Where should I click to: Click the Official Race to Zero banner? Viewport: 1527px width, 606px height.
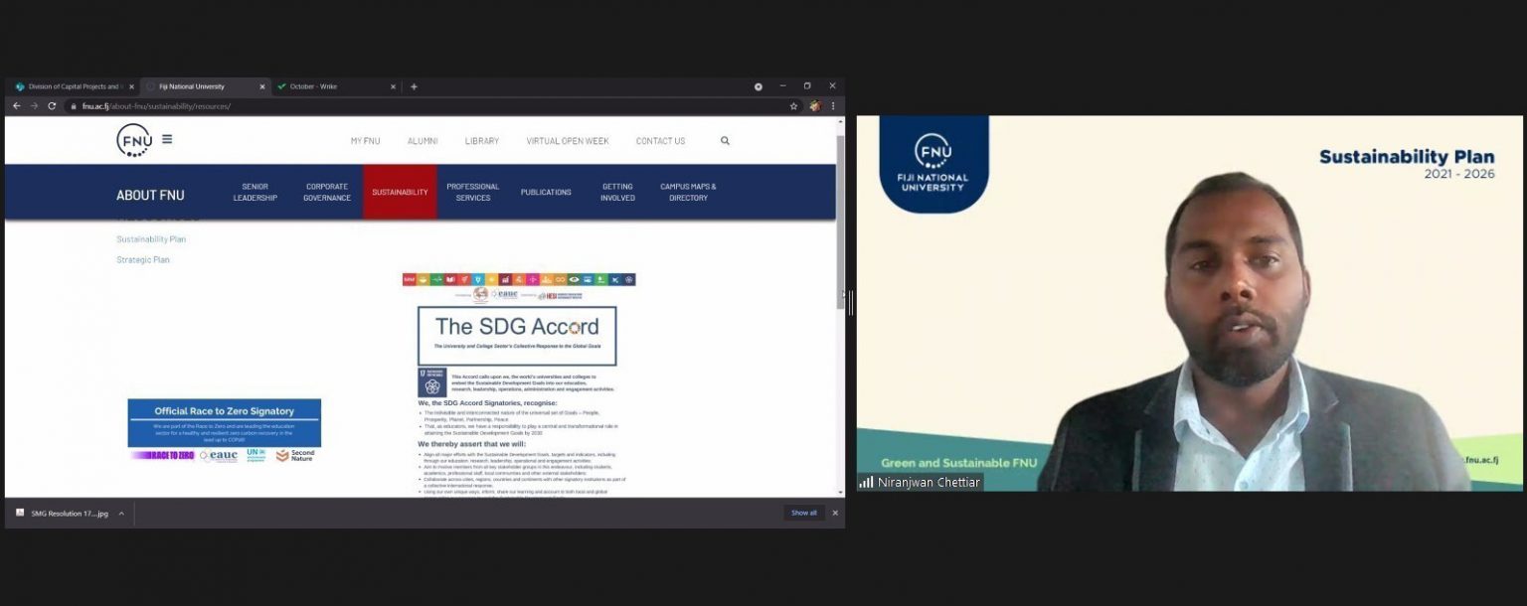coord(224,423)
